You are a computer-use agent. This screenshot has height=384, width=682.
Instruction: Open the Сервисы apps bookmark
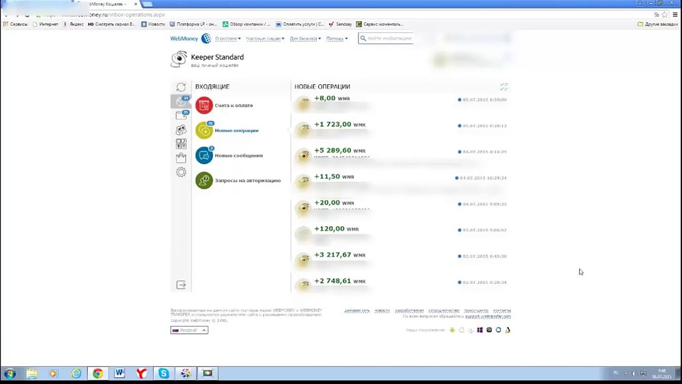(15, 24)
